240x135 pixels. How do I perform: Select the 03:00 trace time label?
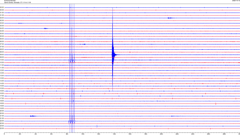coord(2,23)
